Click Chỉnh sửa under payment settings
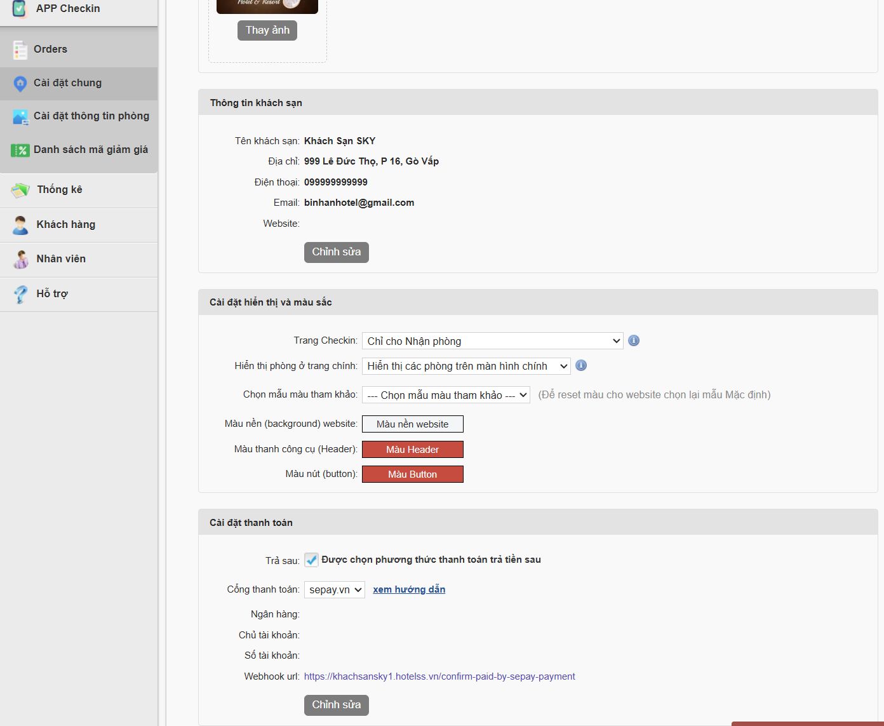This screenshot has height=726, width=884. (337, 705)
